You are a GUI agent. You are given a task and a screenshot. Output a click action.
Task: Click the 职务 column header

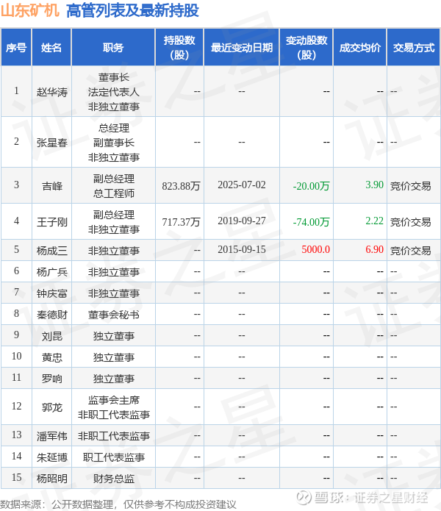pyautogui.click(x=113, y=48)
